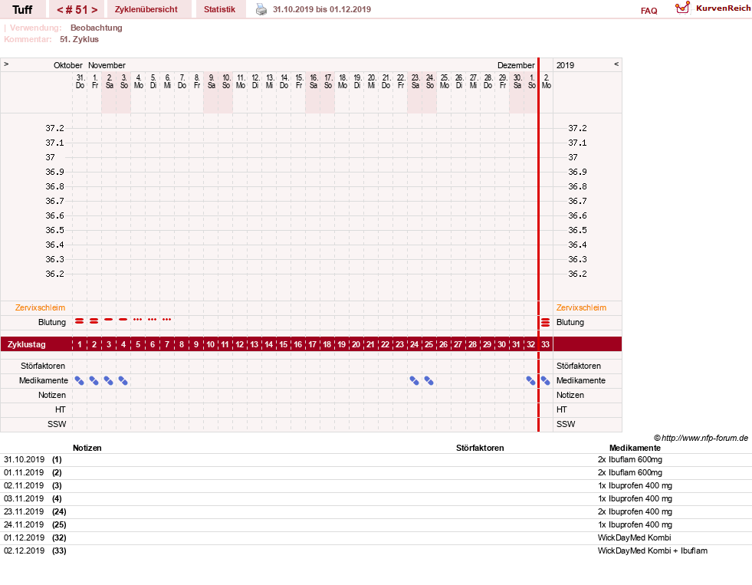Click medication pill icon on cycle day 25
This screenshot has height=585, width=752.
pos(429,381)
